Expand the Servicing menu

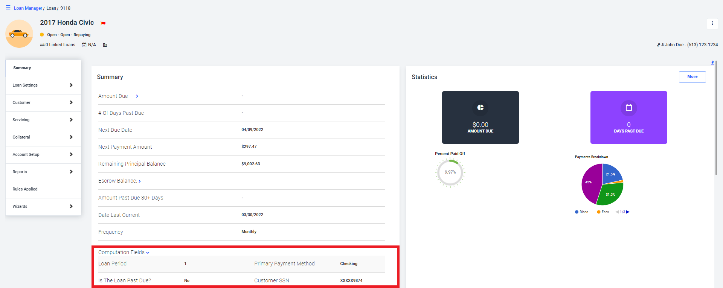(x=43, y=120)
